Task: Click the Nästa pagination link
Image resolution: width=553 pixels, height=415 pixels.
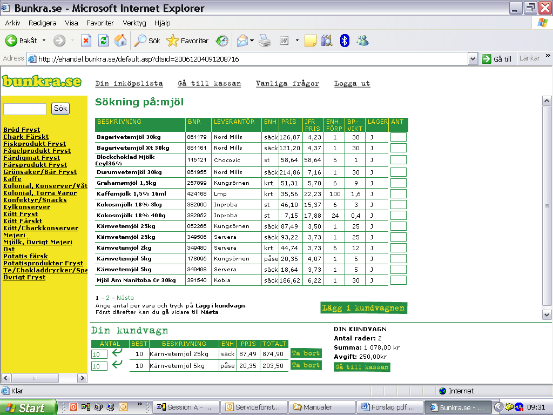Action: (x=125, y=298)
